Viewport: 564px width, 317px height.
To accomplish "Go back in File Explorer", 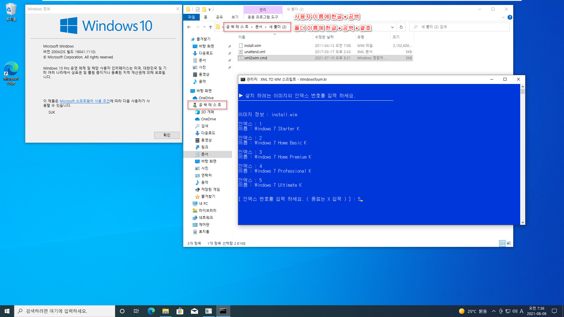I will point(189,27).
